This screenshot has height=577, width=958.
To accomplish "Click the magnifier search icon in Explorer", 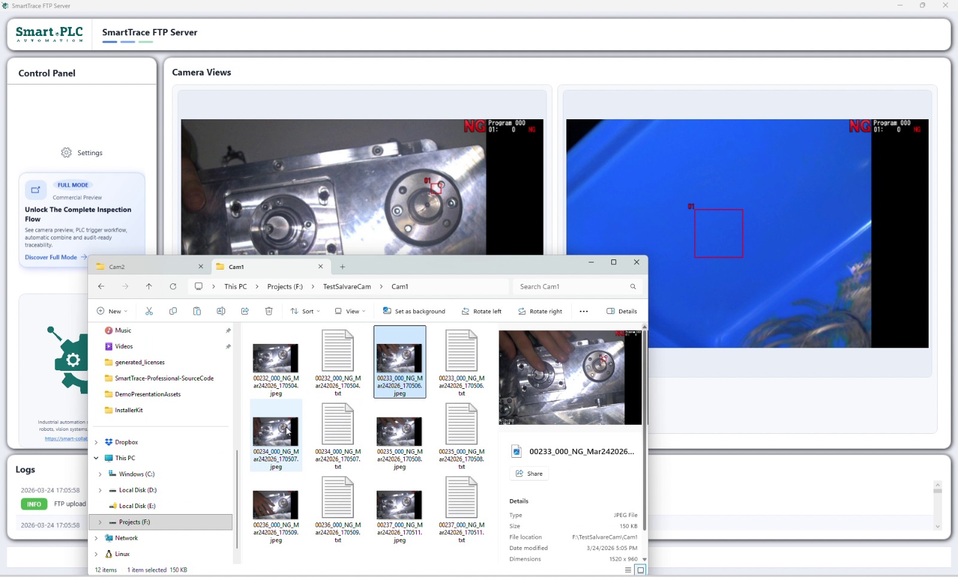I will pyautogui.click(x=633, y=286).
